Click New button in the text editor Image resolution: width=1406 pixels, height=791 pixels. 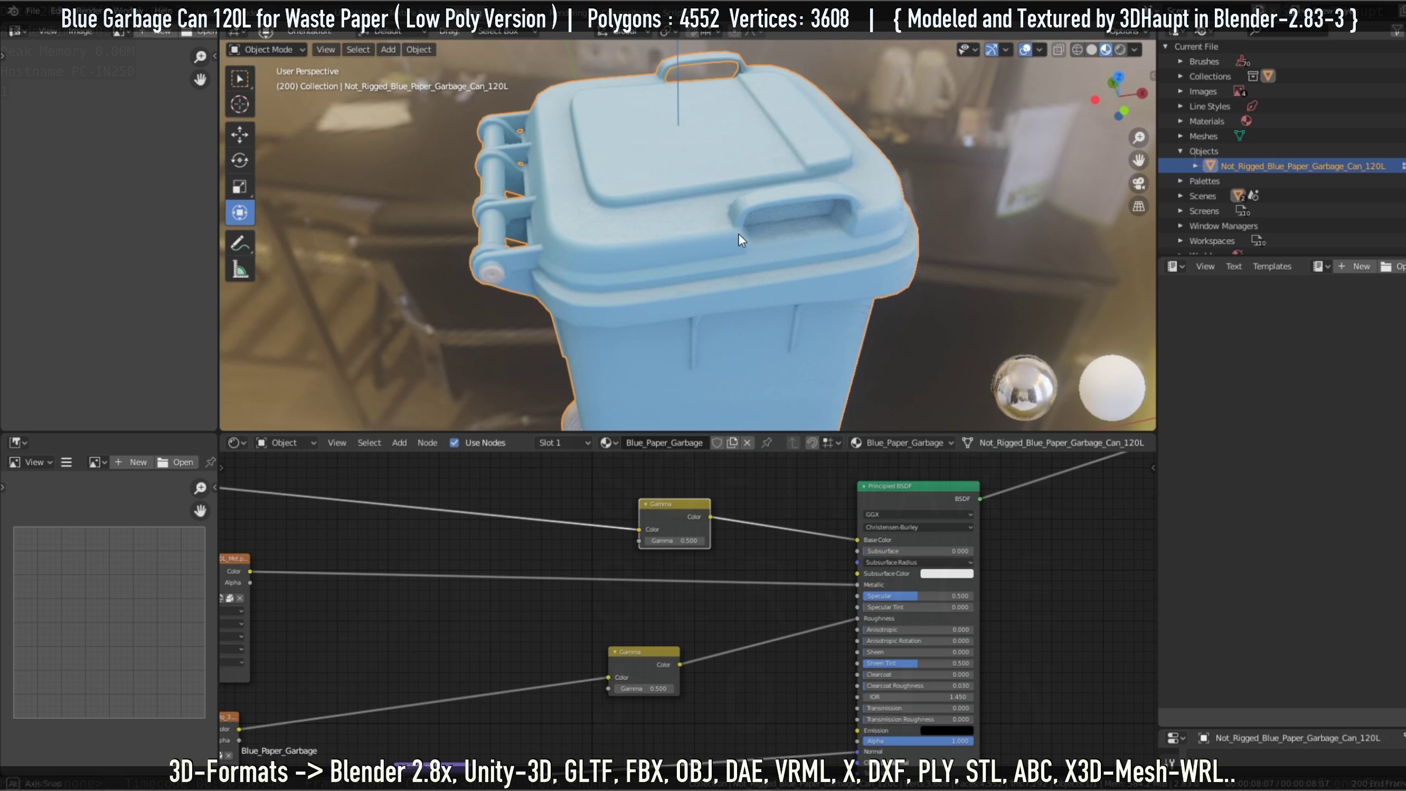[1354, 266]
